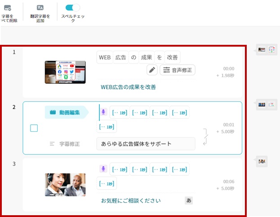Image resolution: width=280 pixels, height=217 pixels.
Task: Click the お気軽にご相談ください subtitle text
Action: 130,200
